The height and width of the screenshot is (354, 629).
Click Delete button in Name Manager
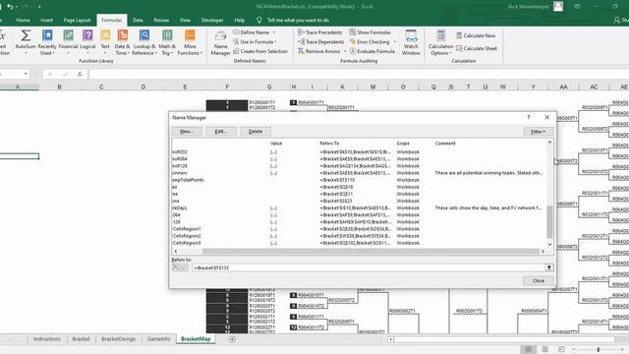coord(256,132)
